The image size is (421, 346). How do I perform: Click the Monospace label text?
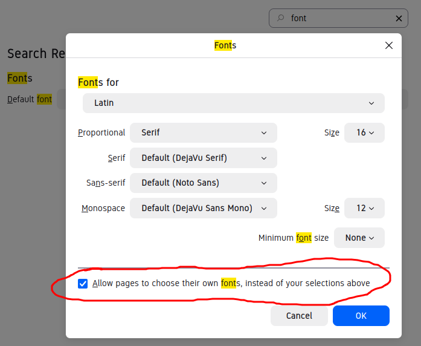pos(103,208)
